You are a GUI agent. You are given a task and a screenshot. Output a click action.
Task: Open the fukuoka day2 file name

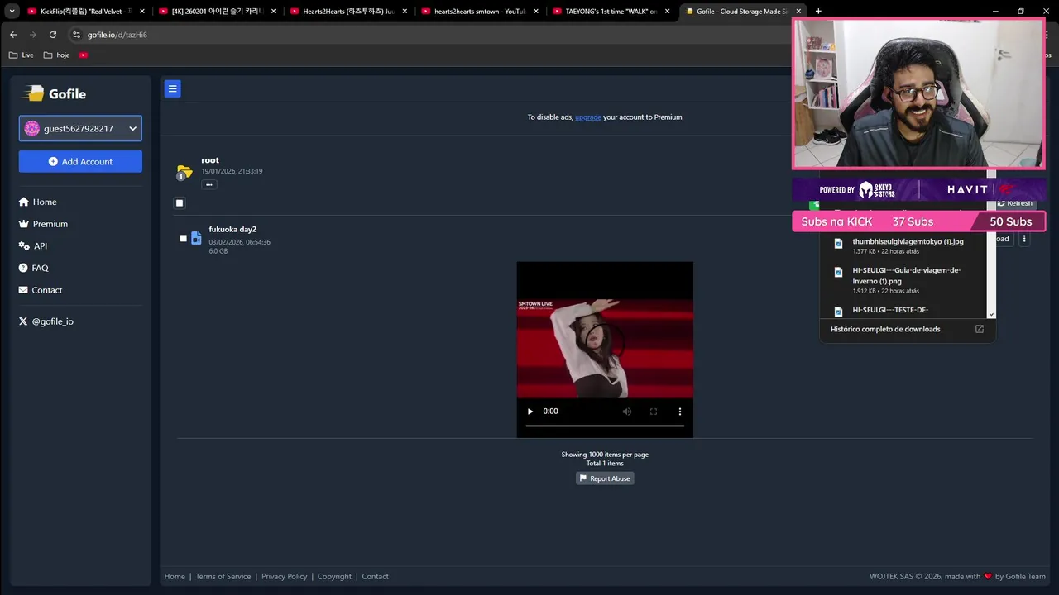click(x=232, y=229)
